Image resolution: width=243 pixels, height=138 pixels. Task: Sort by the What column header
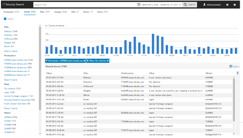tap(152, 73)
